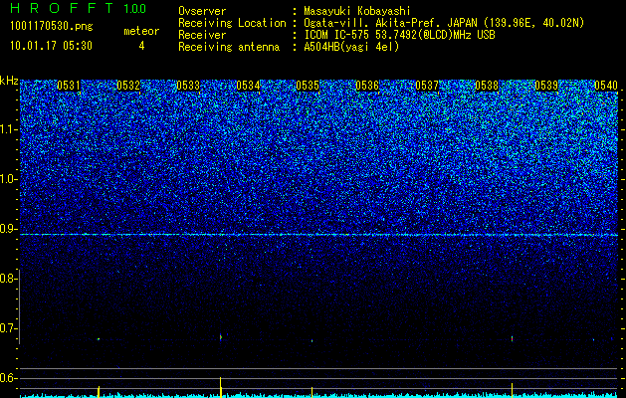Click the 0535 time marker
The image size is (626, 398).
tap(308, 86)
